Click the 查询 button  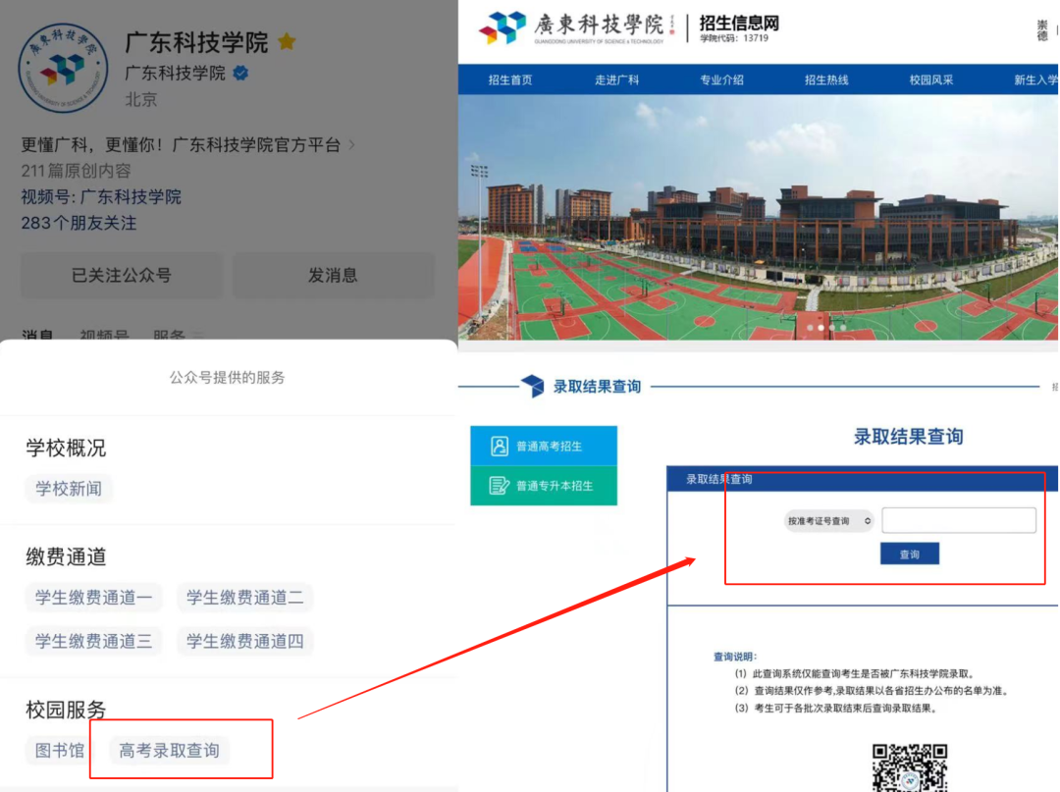(909, 554)
